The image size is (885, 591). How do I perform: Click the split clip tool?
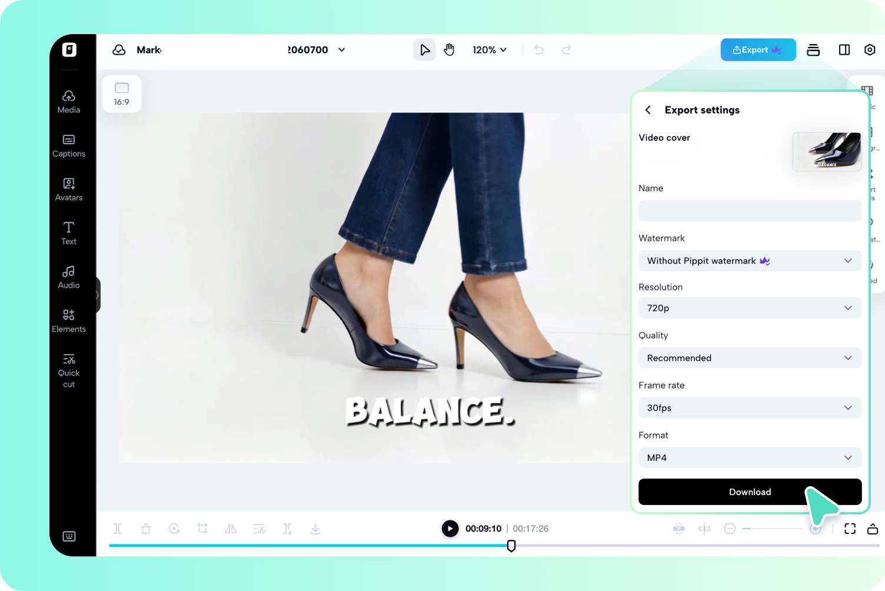(x=118, y=529)
